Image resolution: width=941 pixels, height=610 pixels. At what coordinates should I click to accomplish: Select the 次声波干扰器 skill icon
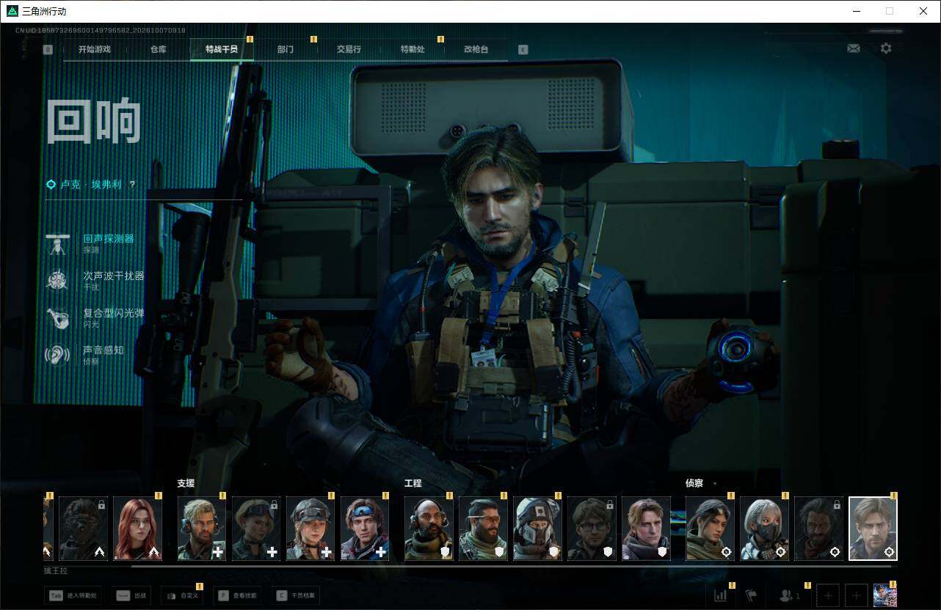[x=57, y=281]
